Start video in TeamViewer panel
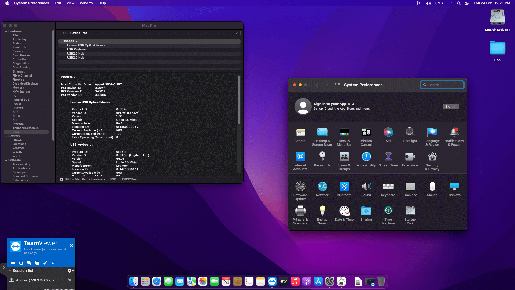The image size is (515, 290). (13, 263)
